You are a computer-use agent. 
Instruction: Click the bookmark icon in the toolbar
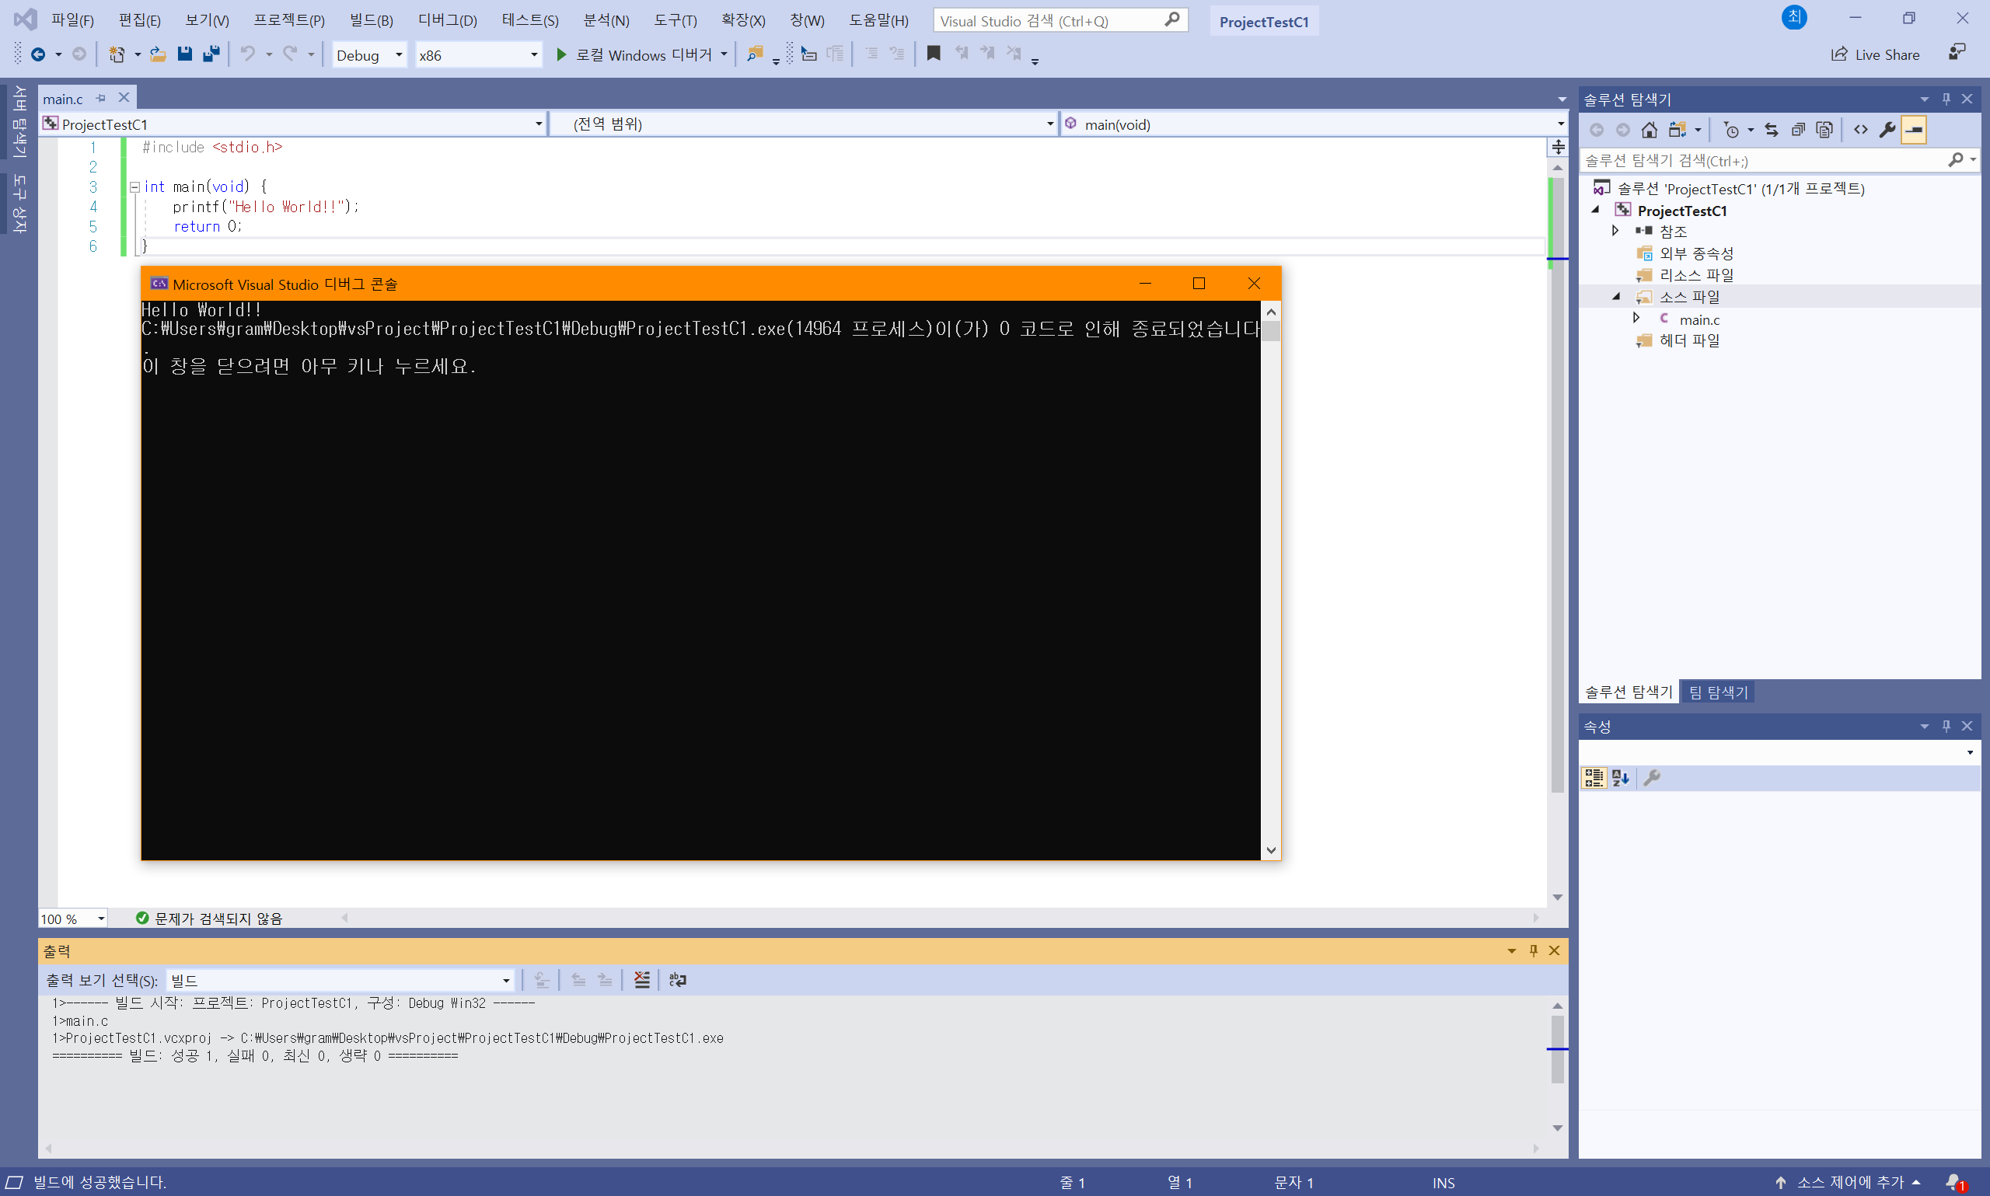click(934, 53)
